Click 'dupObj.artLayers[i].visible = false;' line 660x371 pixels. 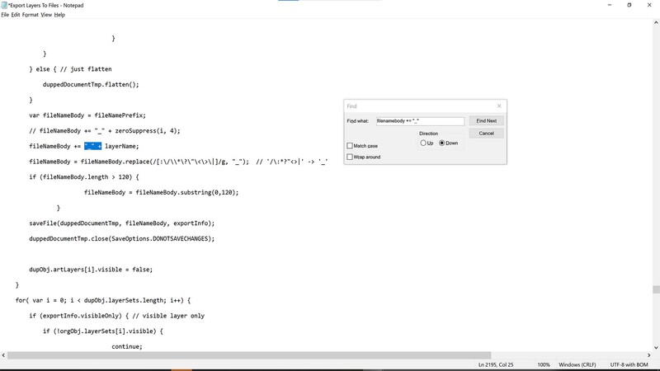[x=91, y=270]
